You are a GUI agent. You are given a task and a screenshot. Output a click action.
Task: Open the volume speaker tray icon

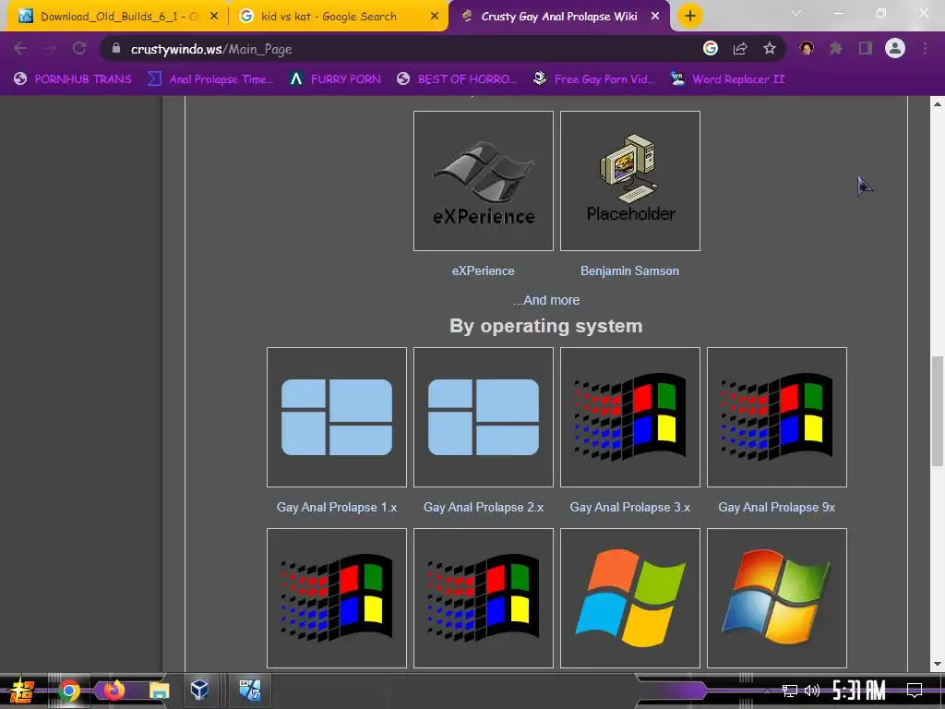pos(812,691)
